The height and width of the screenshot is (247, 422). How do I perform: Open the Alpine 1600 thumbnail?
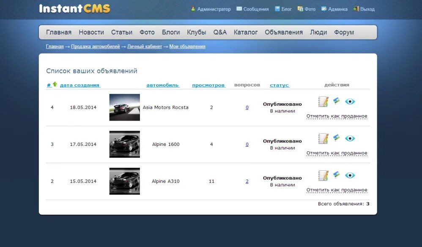pos(125,144)
